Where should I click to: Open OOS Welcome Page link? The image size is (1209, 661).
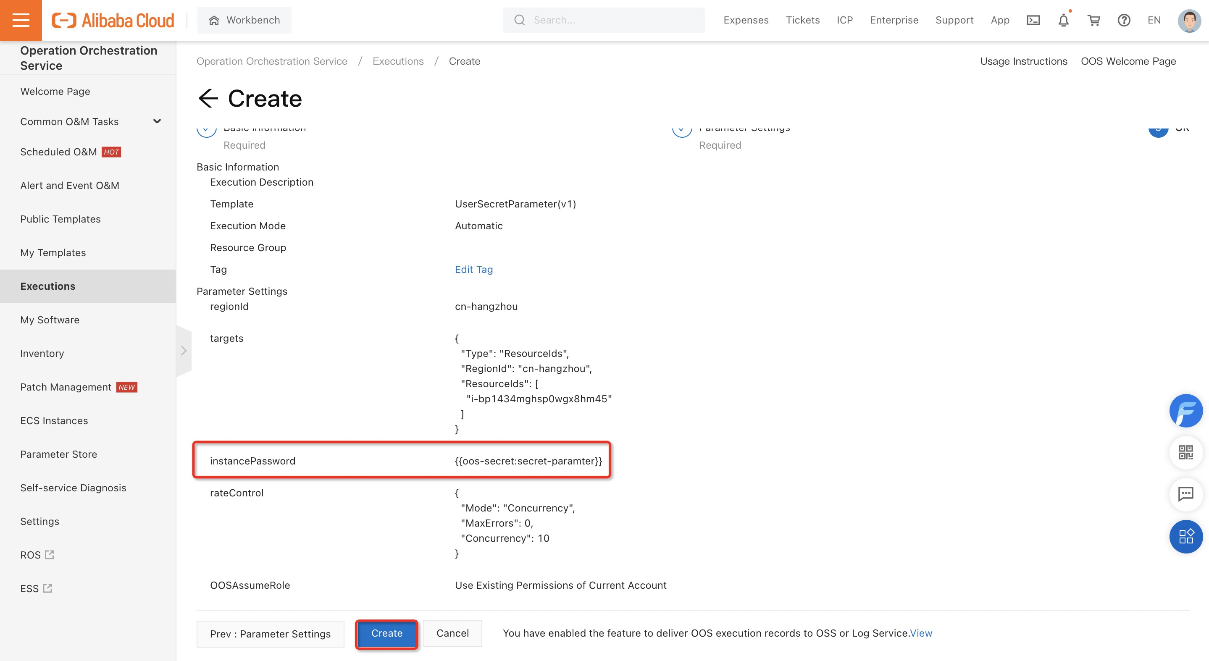[1128, 61]
